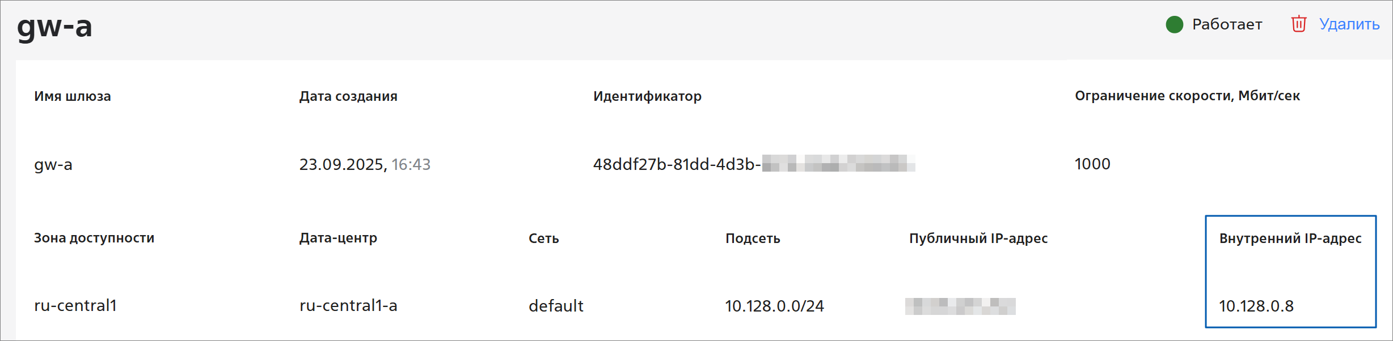Click the blurred public IP address value
Image resolution: width=1393 pixels, height=341 pixels.
pyautogui.click(x=960, y=306)
